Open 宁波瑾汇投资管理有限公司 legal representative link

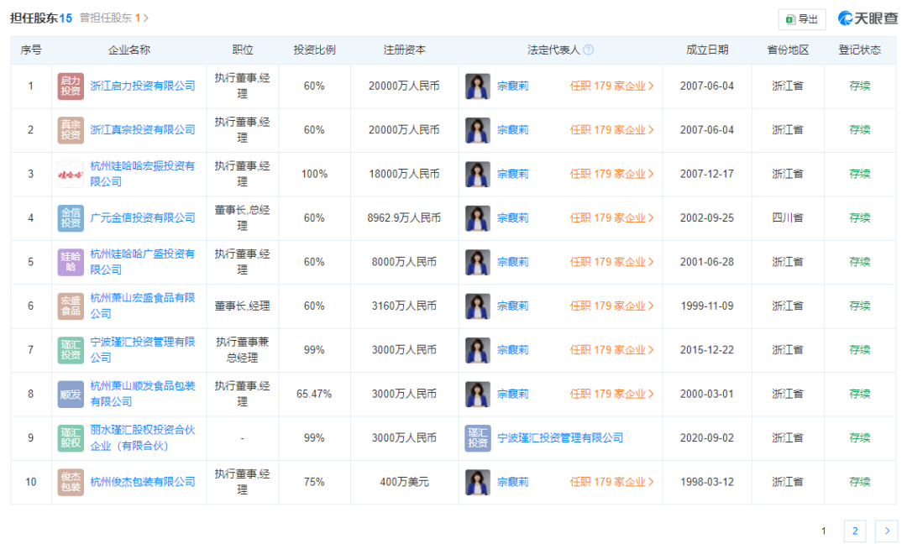coord(560,437)
